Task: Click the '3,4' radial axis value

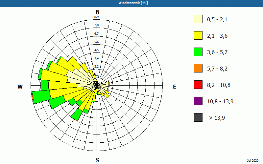Action: pos(96,58)
